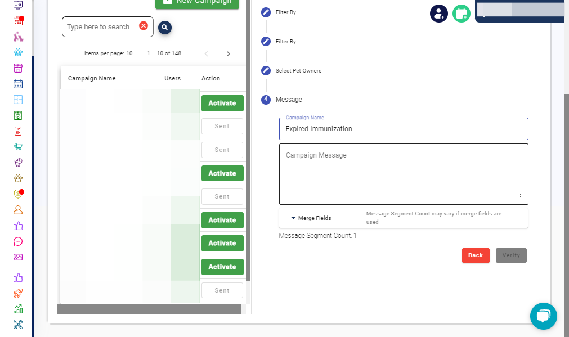The image size is (569, 337).
Task: Click the New Campaign button
Action: pyautogui.click(x=197, y=3)
